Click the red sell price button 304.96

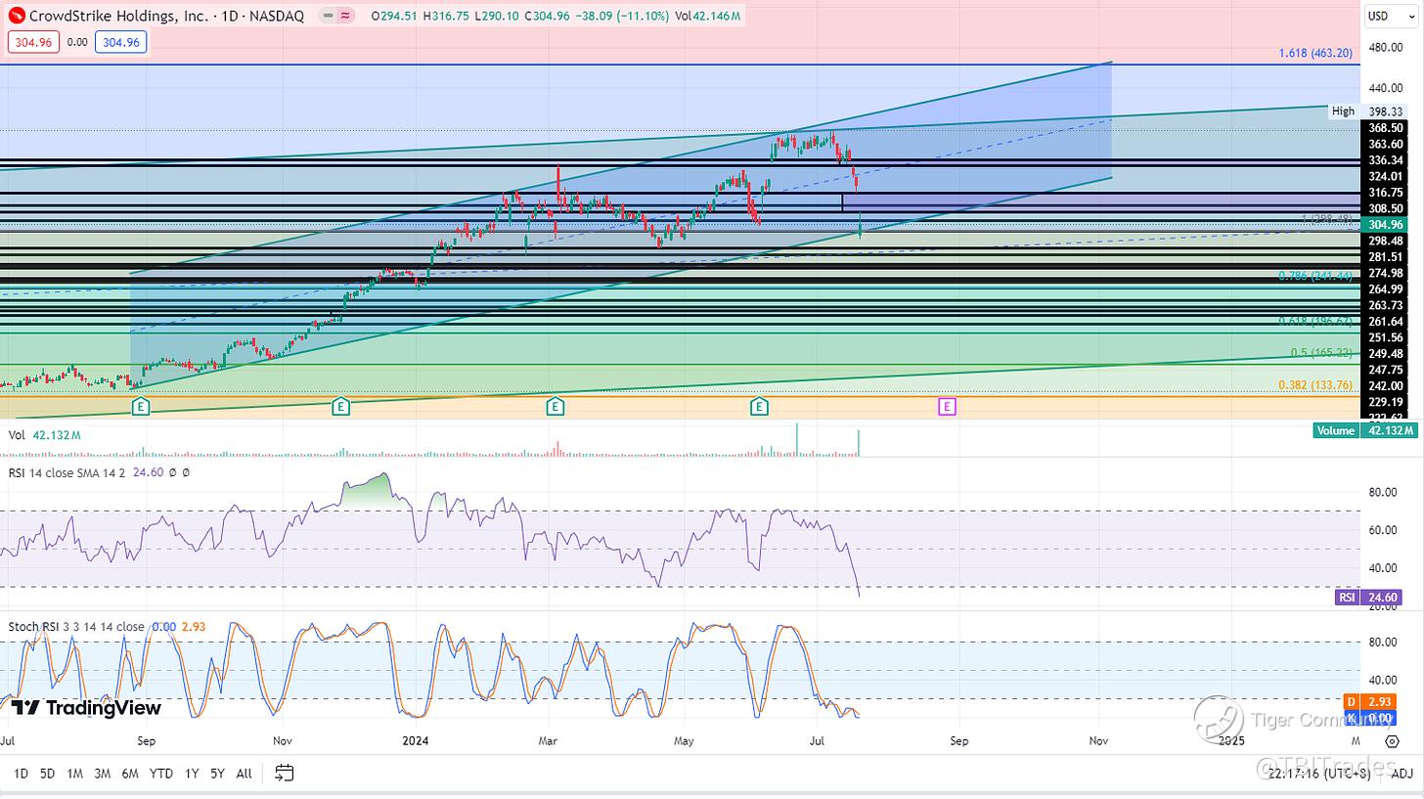pyautogui.click(x=33, y=42)
